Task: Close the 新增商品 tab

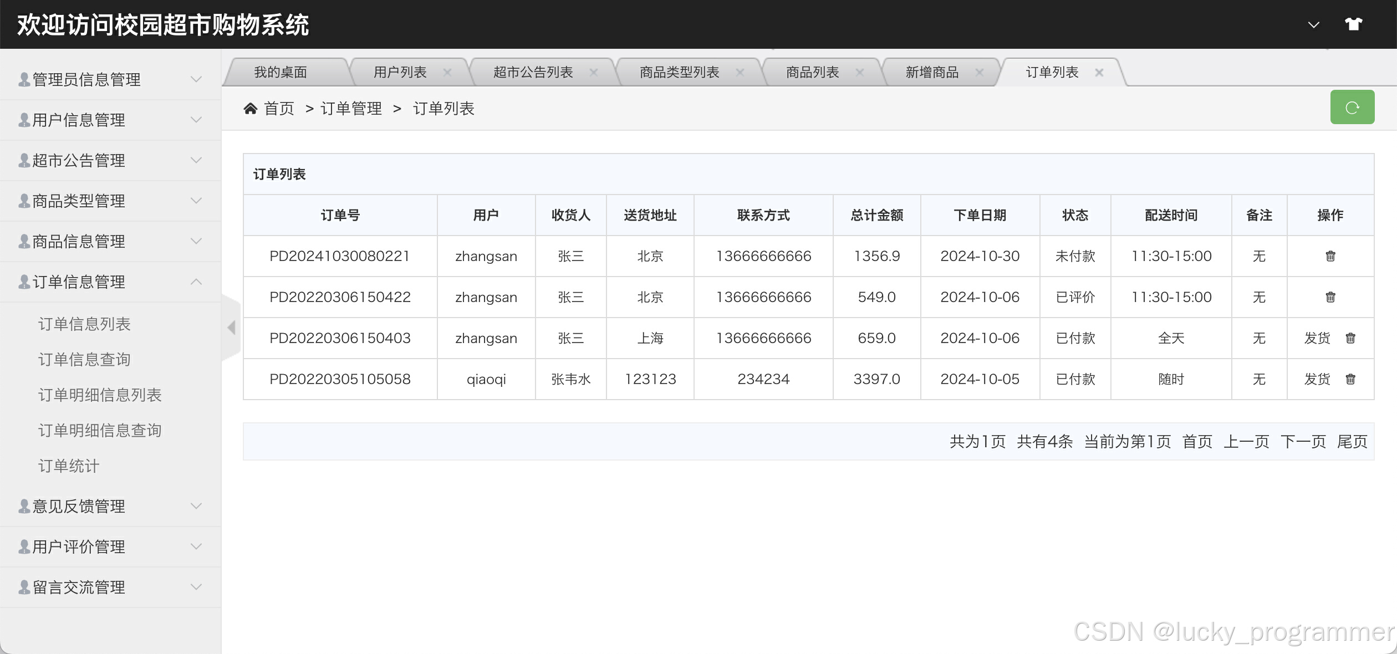Action: point(979,73)
